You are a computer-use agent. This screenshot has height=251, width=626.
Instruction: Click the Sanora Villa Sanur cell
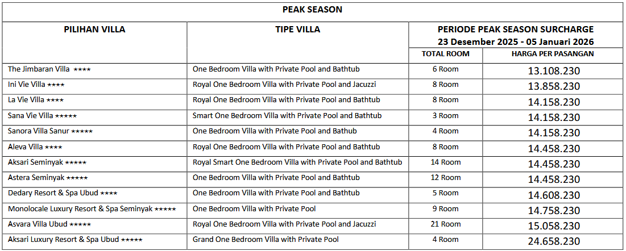point(50,131)
